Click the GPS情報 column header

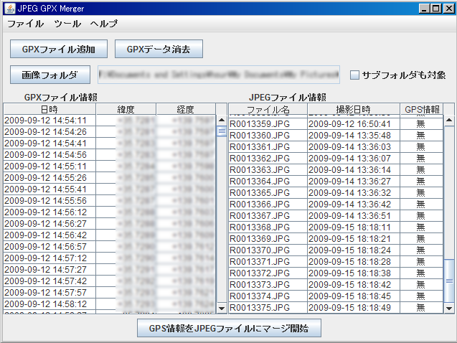tap(421, 110)
